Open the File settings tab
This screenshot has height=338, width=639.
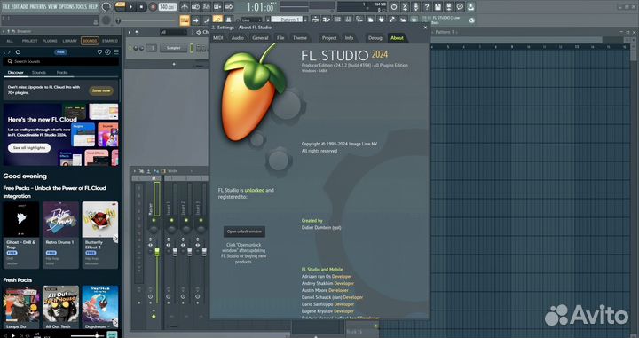(x=280, y=38)
